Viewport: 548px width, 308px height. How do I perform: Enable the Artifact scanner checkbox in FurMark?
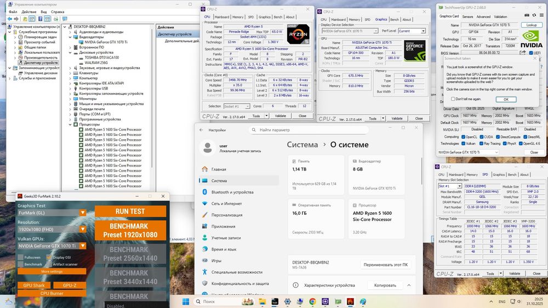[x=49, y=264]
